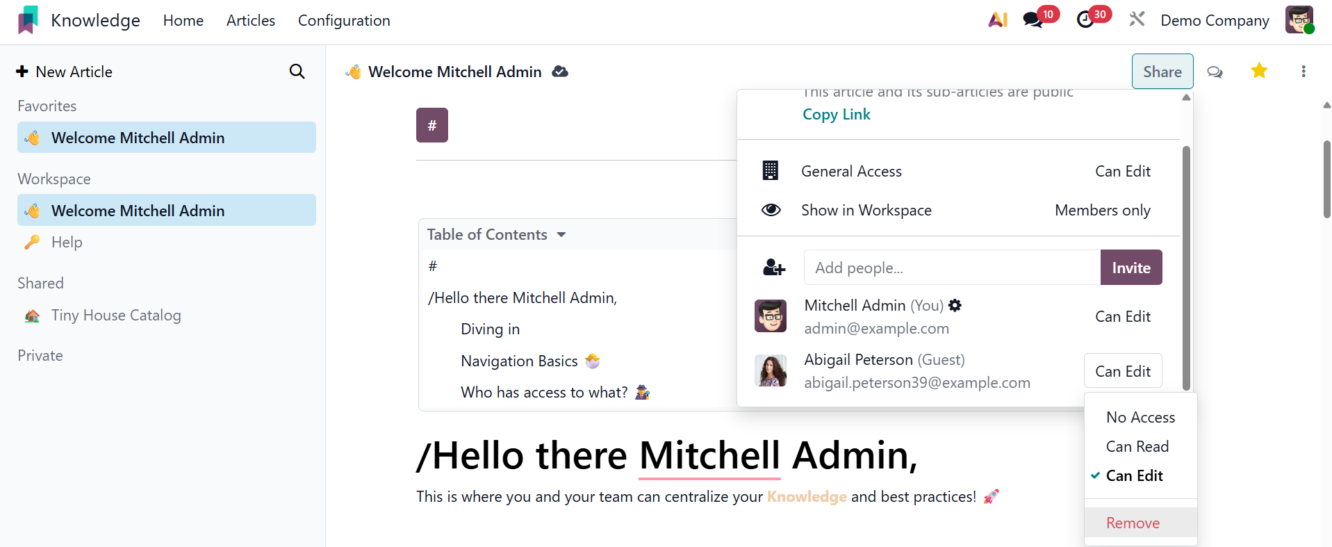Image resolution: width=1332 pixels, height=547 pixels.
Task: Click the Copy Link link
Action: pyautogui.click(x=836, y=114)
